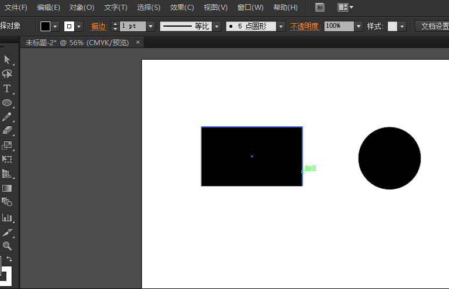Select the Eraser tool

[7, 131]
